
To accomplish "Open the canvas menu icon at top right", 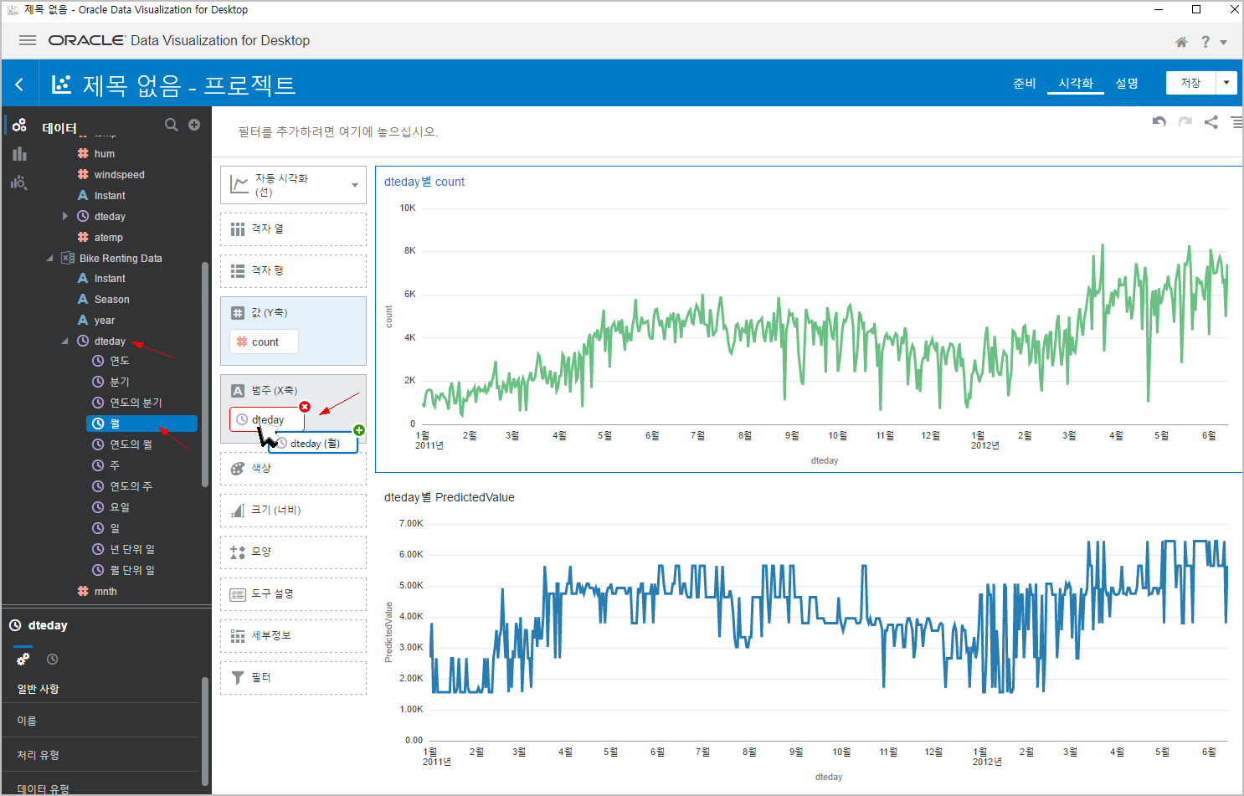I will pyautogui.click(x=1236, y=122).
